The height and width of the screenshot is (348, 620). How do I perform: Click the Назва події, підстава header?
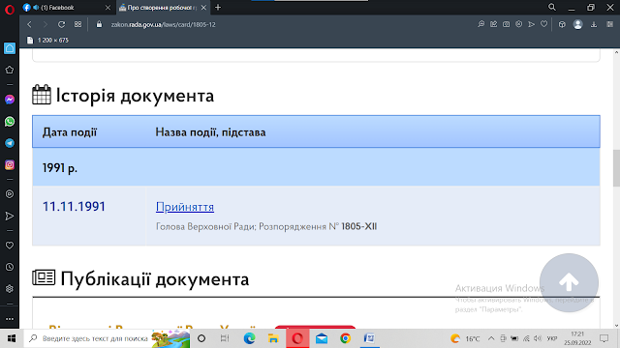[210, 132]
